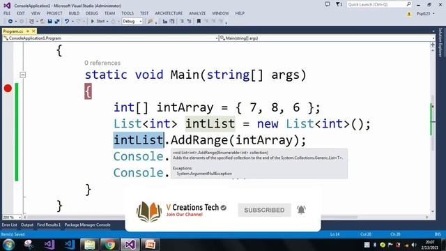This screenshot has width=446, height=251.
Task: Open the ANALYZE menu
Action: pos(197,13)
